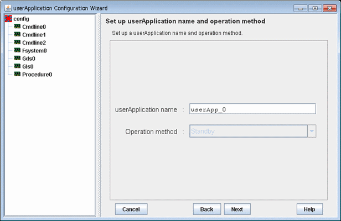Click the Fsystem0 resource icon
Viewport: 341px width, 221px height.
(17, 50)
